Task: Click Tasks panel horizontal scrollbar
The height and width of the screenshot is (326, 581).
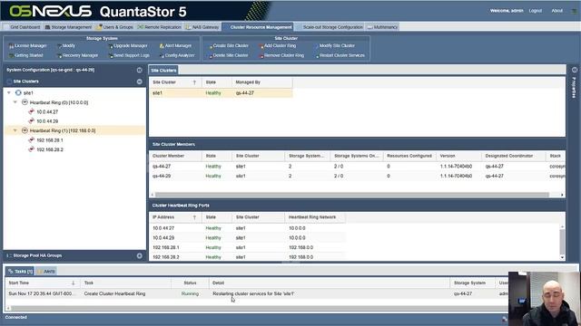Action: tap(260, 308)
